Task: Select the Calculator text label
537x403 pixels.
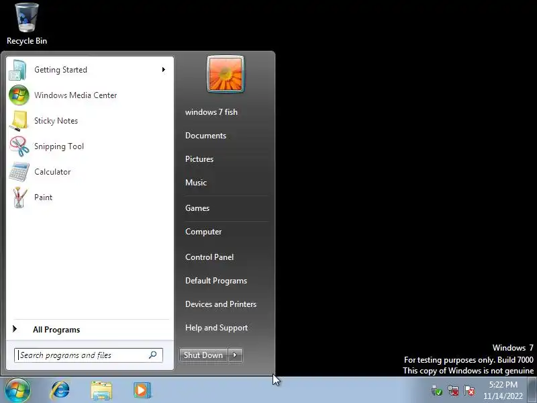Action: (x=52, y=172)
